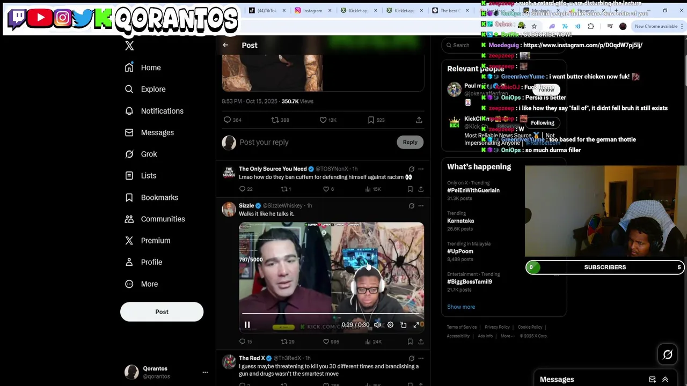Repost Sizzle post with 29 reposts

coord(288,342)
